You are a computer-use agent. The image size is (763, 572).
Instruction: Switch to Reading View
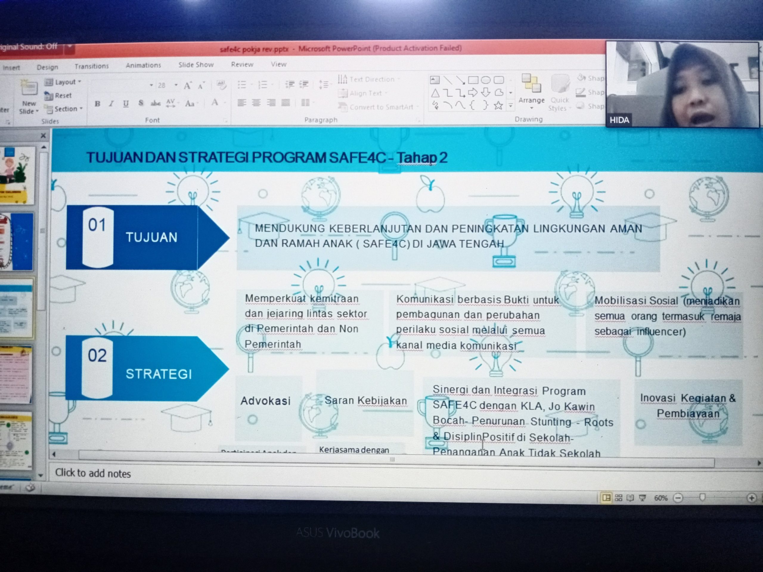click(630, 498)
